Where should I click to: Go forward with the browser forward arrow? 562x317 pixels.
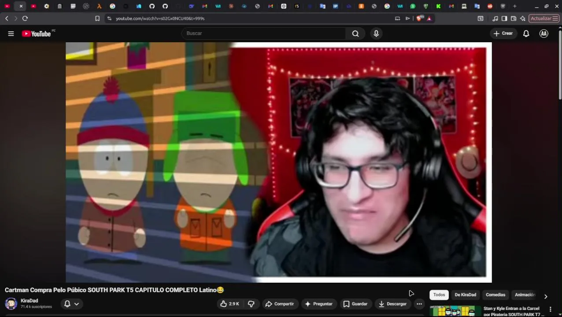click(16, 18)
